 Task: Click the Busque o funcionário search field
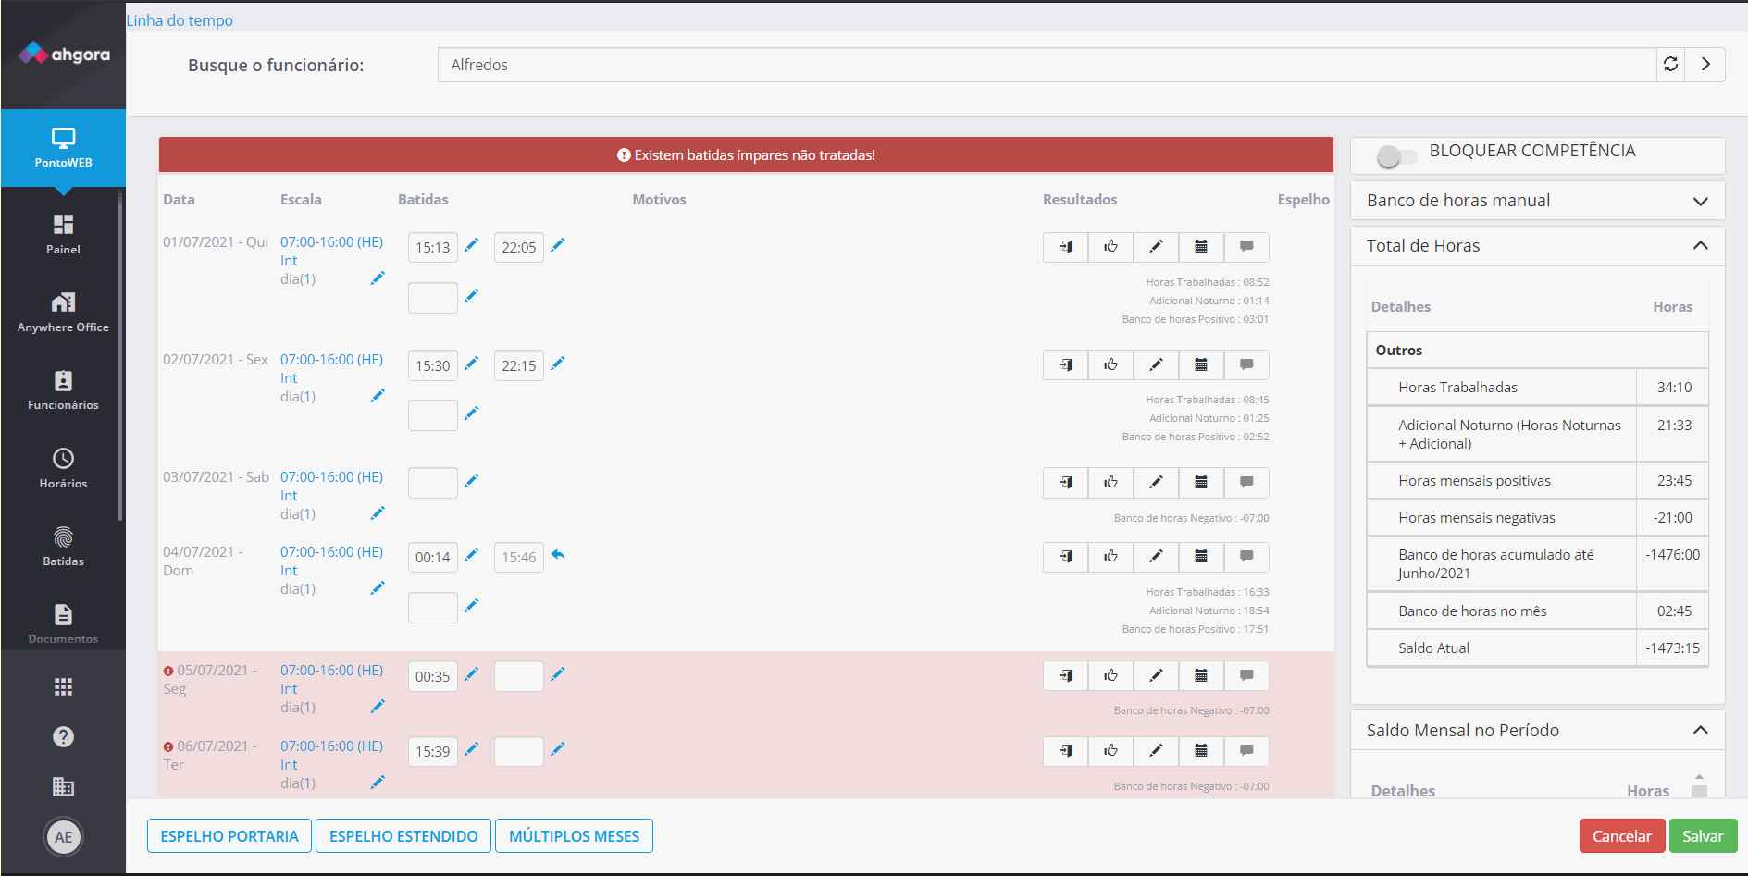1047,65
